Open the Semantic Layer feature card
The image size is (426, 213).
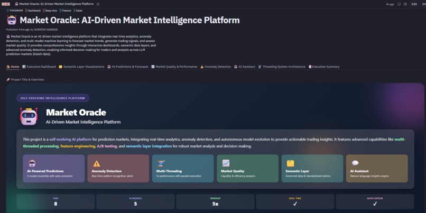tap(312, 169)
